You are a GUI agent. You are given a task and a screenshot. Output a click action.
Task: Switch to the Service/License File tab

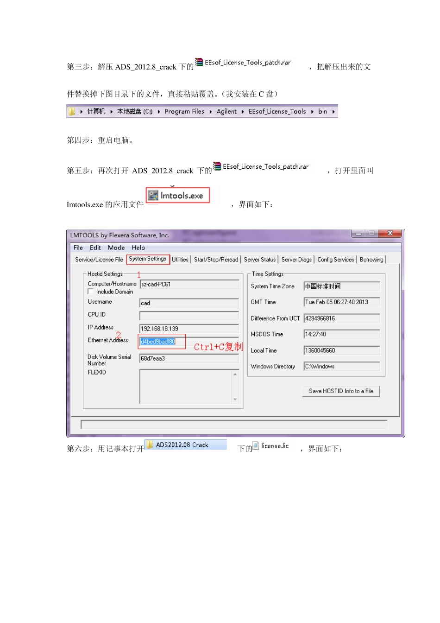pyautogui.click(x=99, y=260)
